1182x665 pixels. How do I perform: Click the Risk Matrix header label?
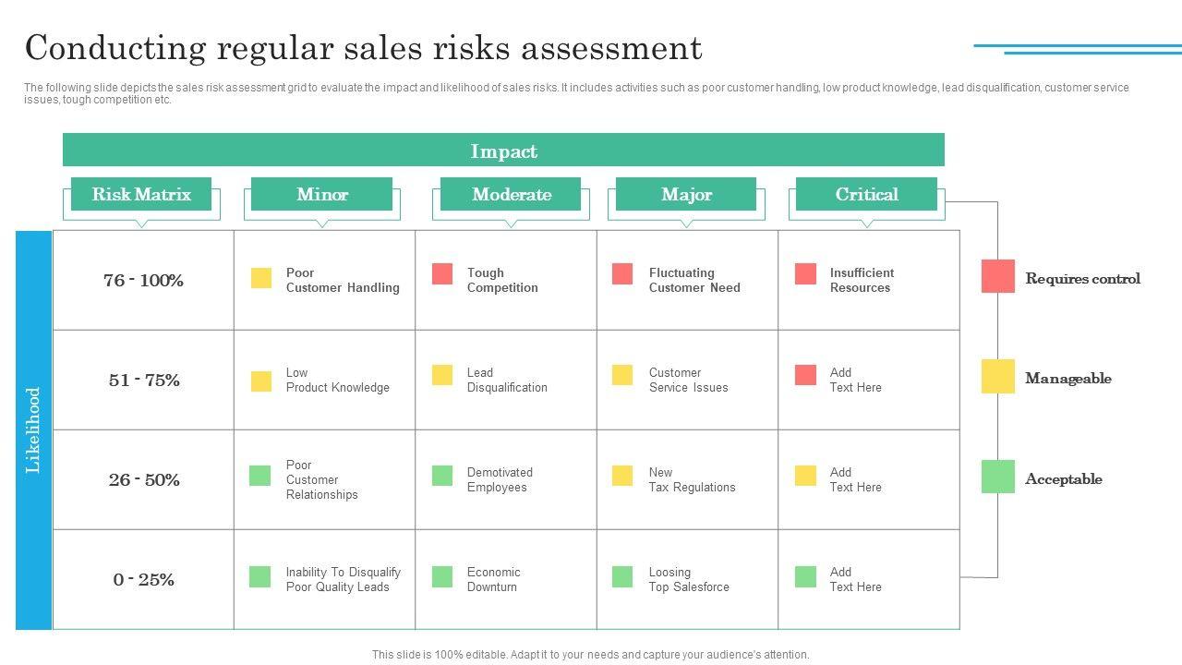click(x=141, y=194)
